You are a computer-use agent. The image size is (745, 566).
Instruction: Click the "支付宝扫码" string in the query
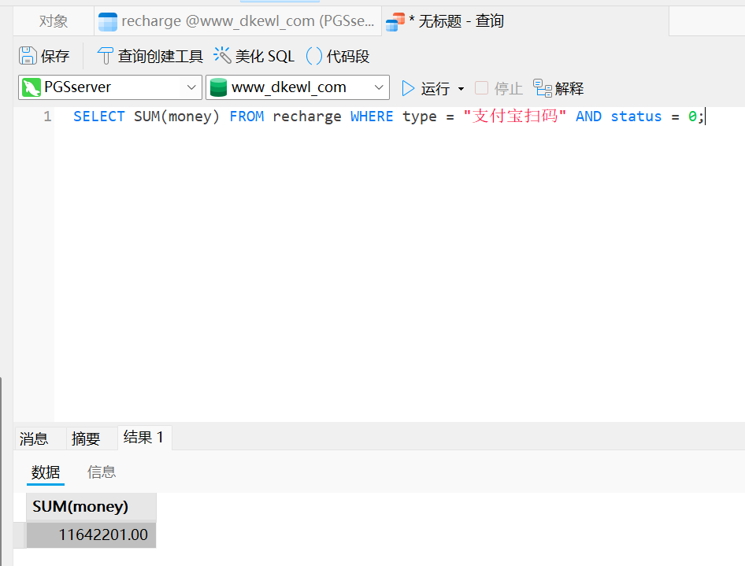click(x=515, y=117)
